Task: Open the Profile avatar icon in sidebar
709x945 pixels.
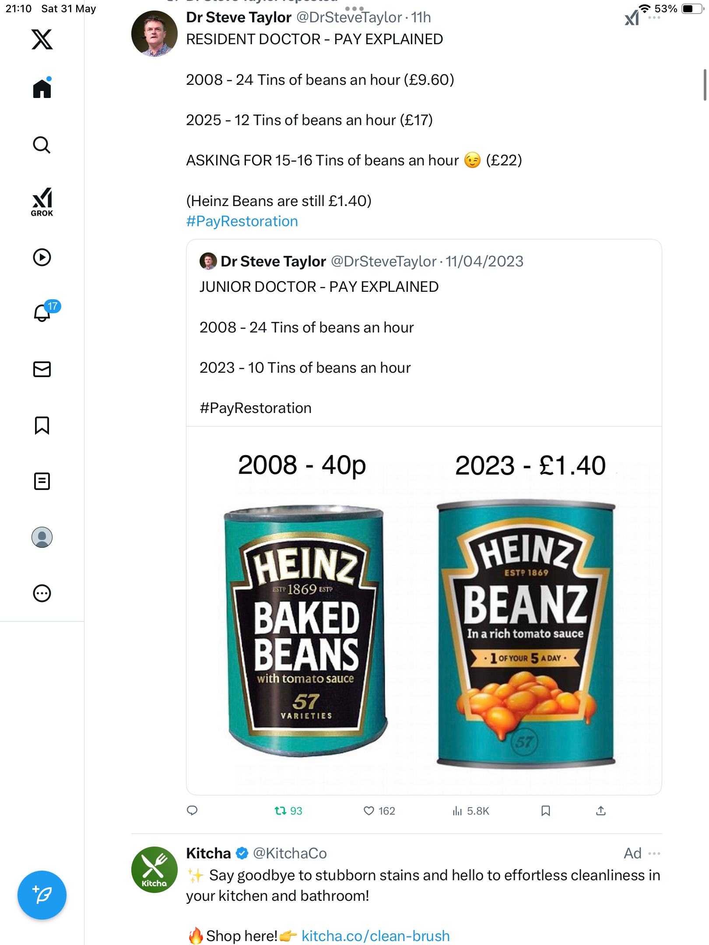Action: coord(42,537)
